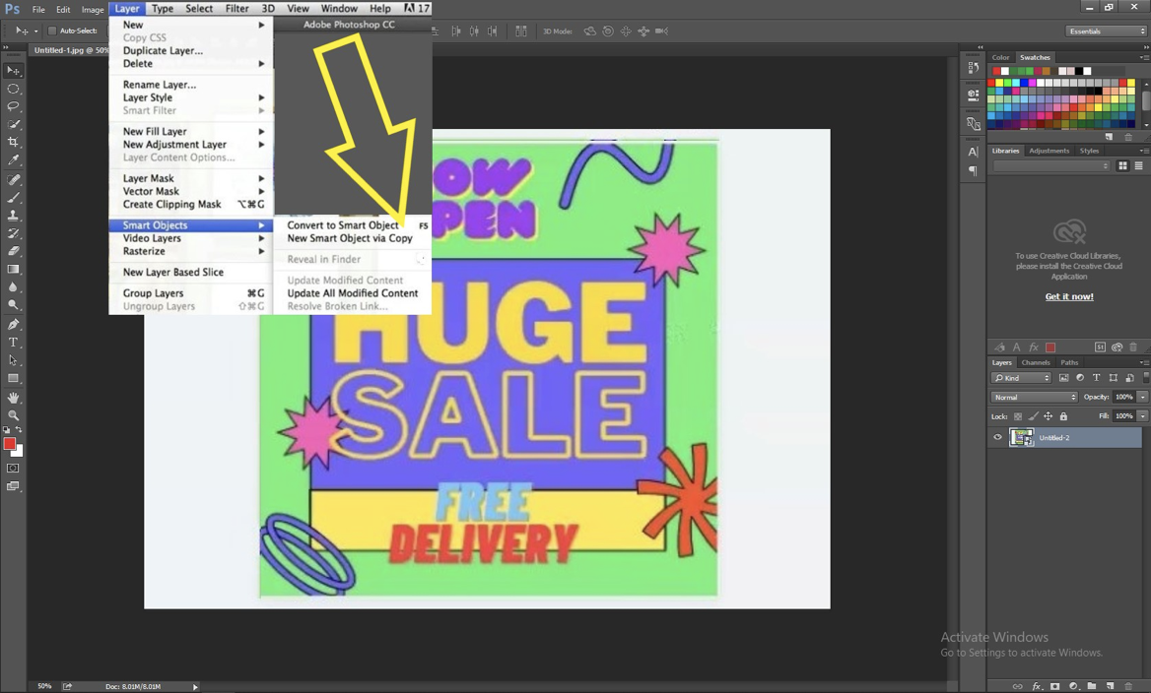
Task: Open the Libraries selection dropdown
Action: tap(1051, 166)
